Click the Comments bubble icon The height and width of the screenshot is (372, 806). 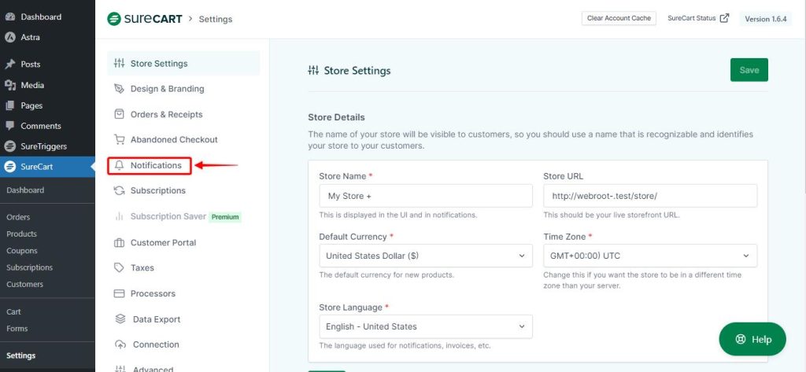pyautogui.click(x=9, y=126)
